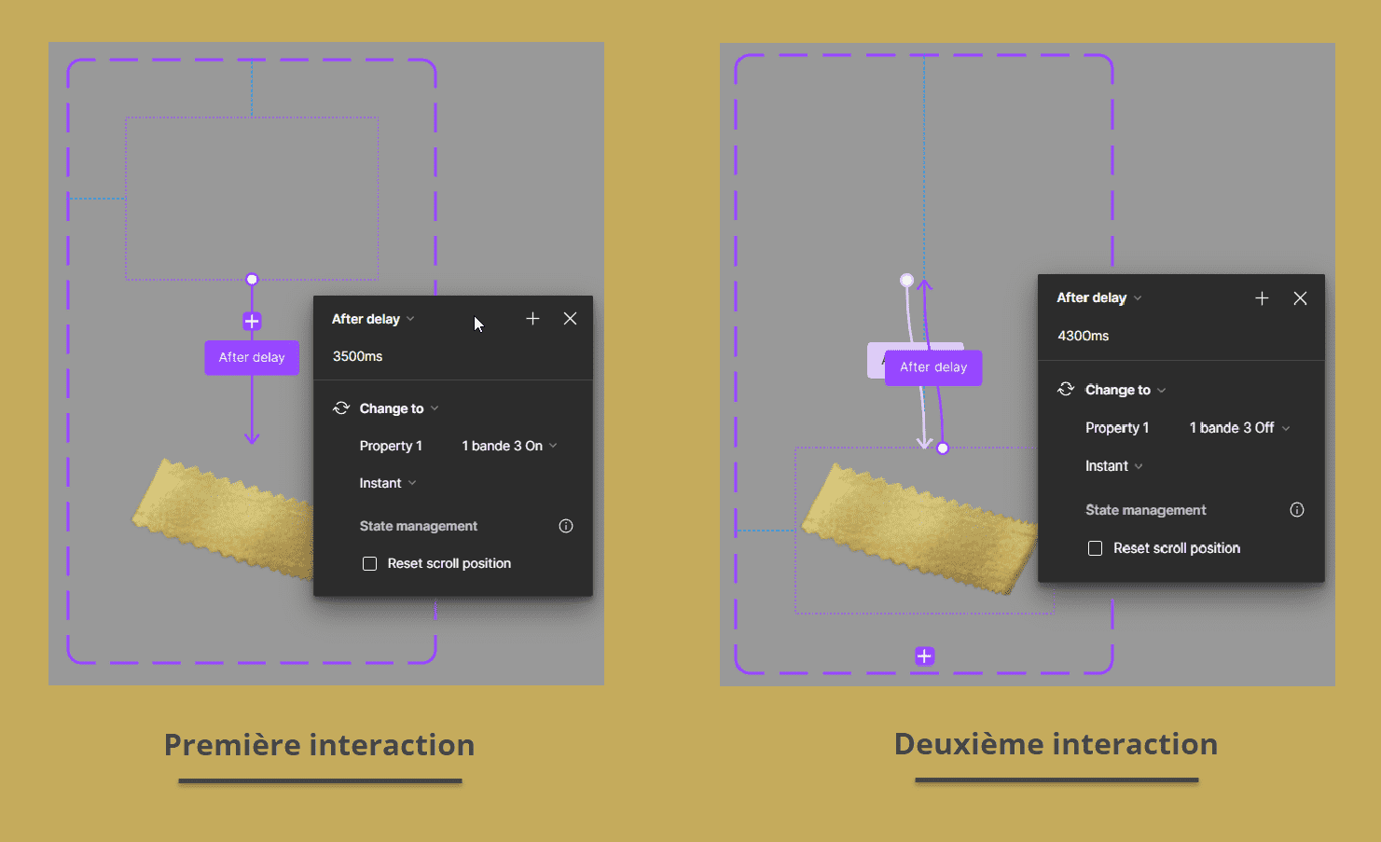
Task: Enable Reset scroll position in right panel
Action: tap(1096, 548)
